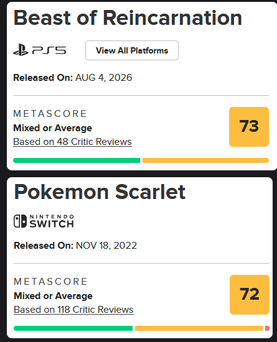Click Mixed or Average text for PS5 game

[53, 128]
